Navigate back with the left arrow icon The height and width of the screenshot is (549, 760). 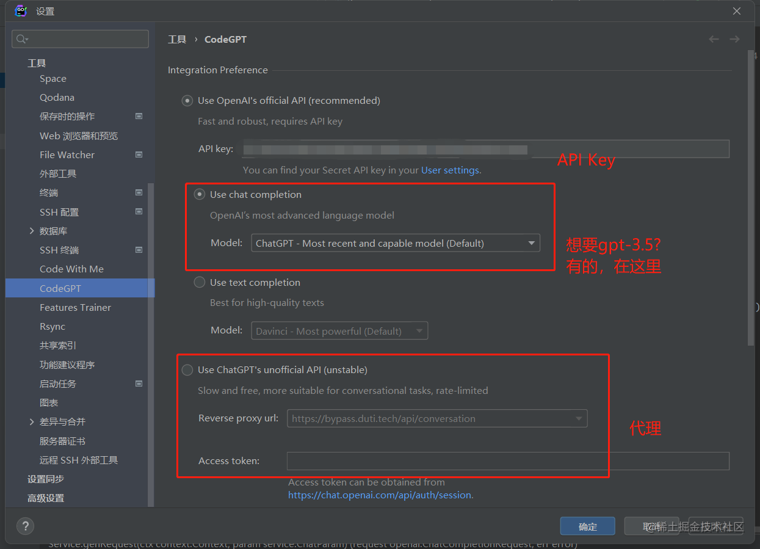pos(714,39)
